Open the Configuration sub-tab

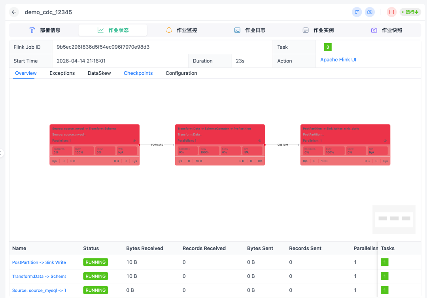click(x=181, y=73)
